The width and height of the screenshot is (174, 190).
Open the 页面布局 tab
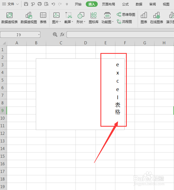(x=108, y=4)
